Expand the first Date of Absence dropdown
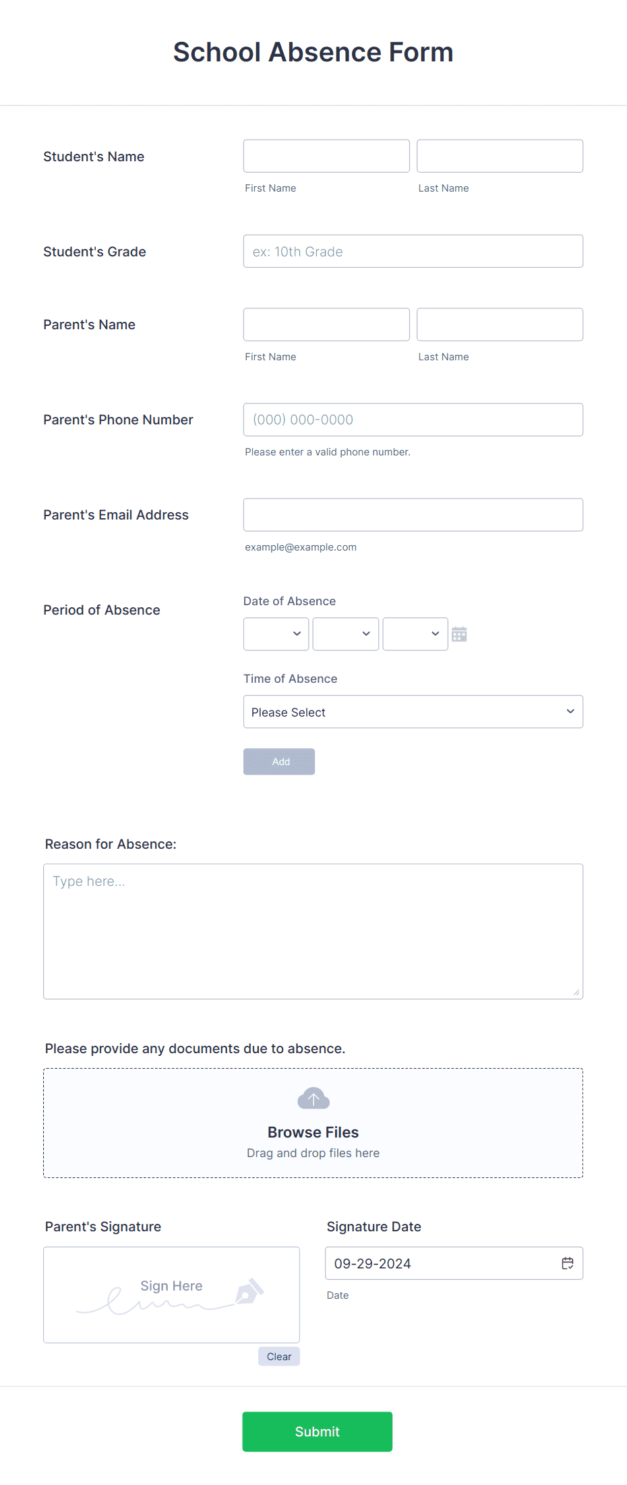The height and width of the screenshot is (1485, 627). [275, 634]
